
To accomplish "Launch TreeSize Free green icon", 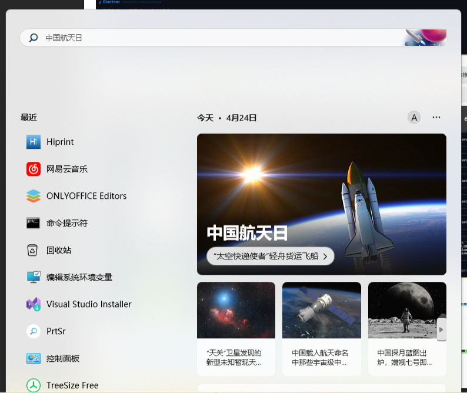I will (x=34, y=385).
